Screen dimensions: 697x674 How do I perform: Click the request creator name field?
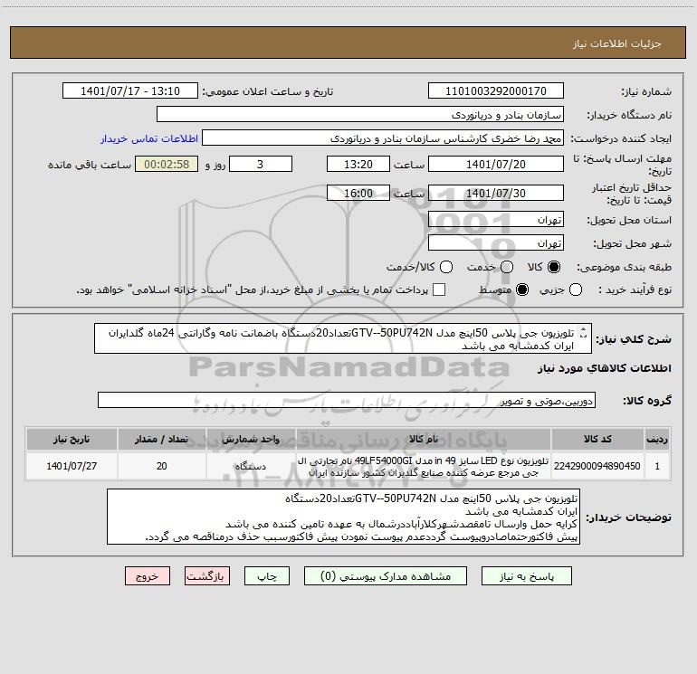(383, 138)
